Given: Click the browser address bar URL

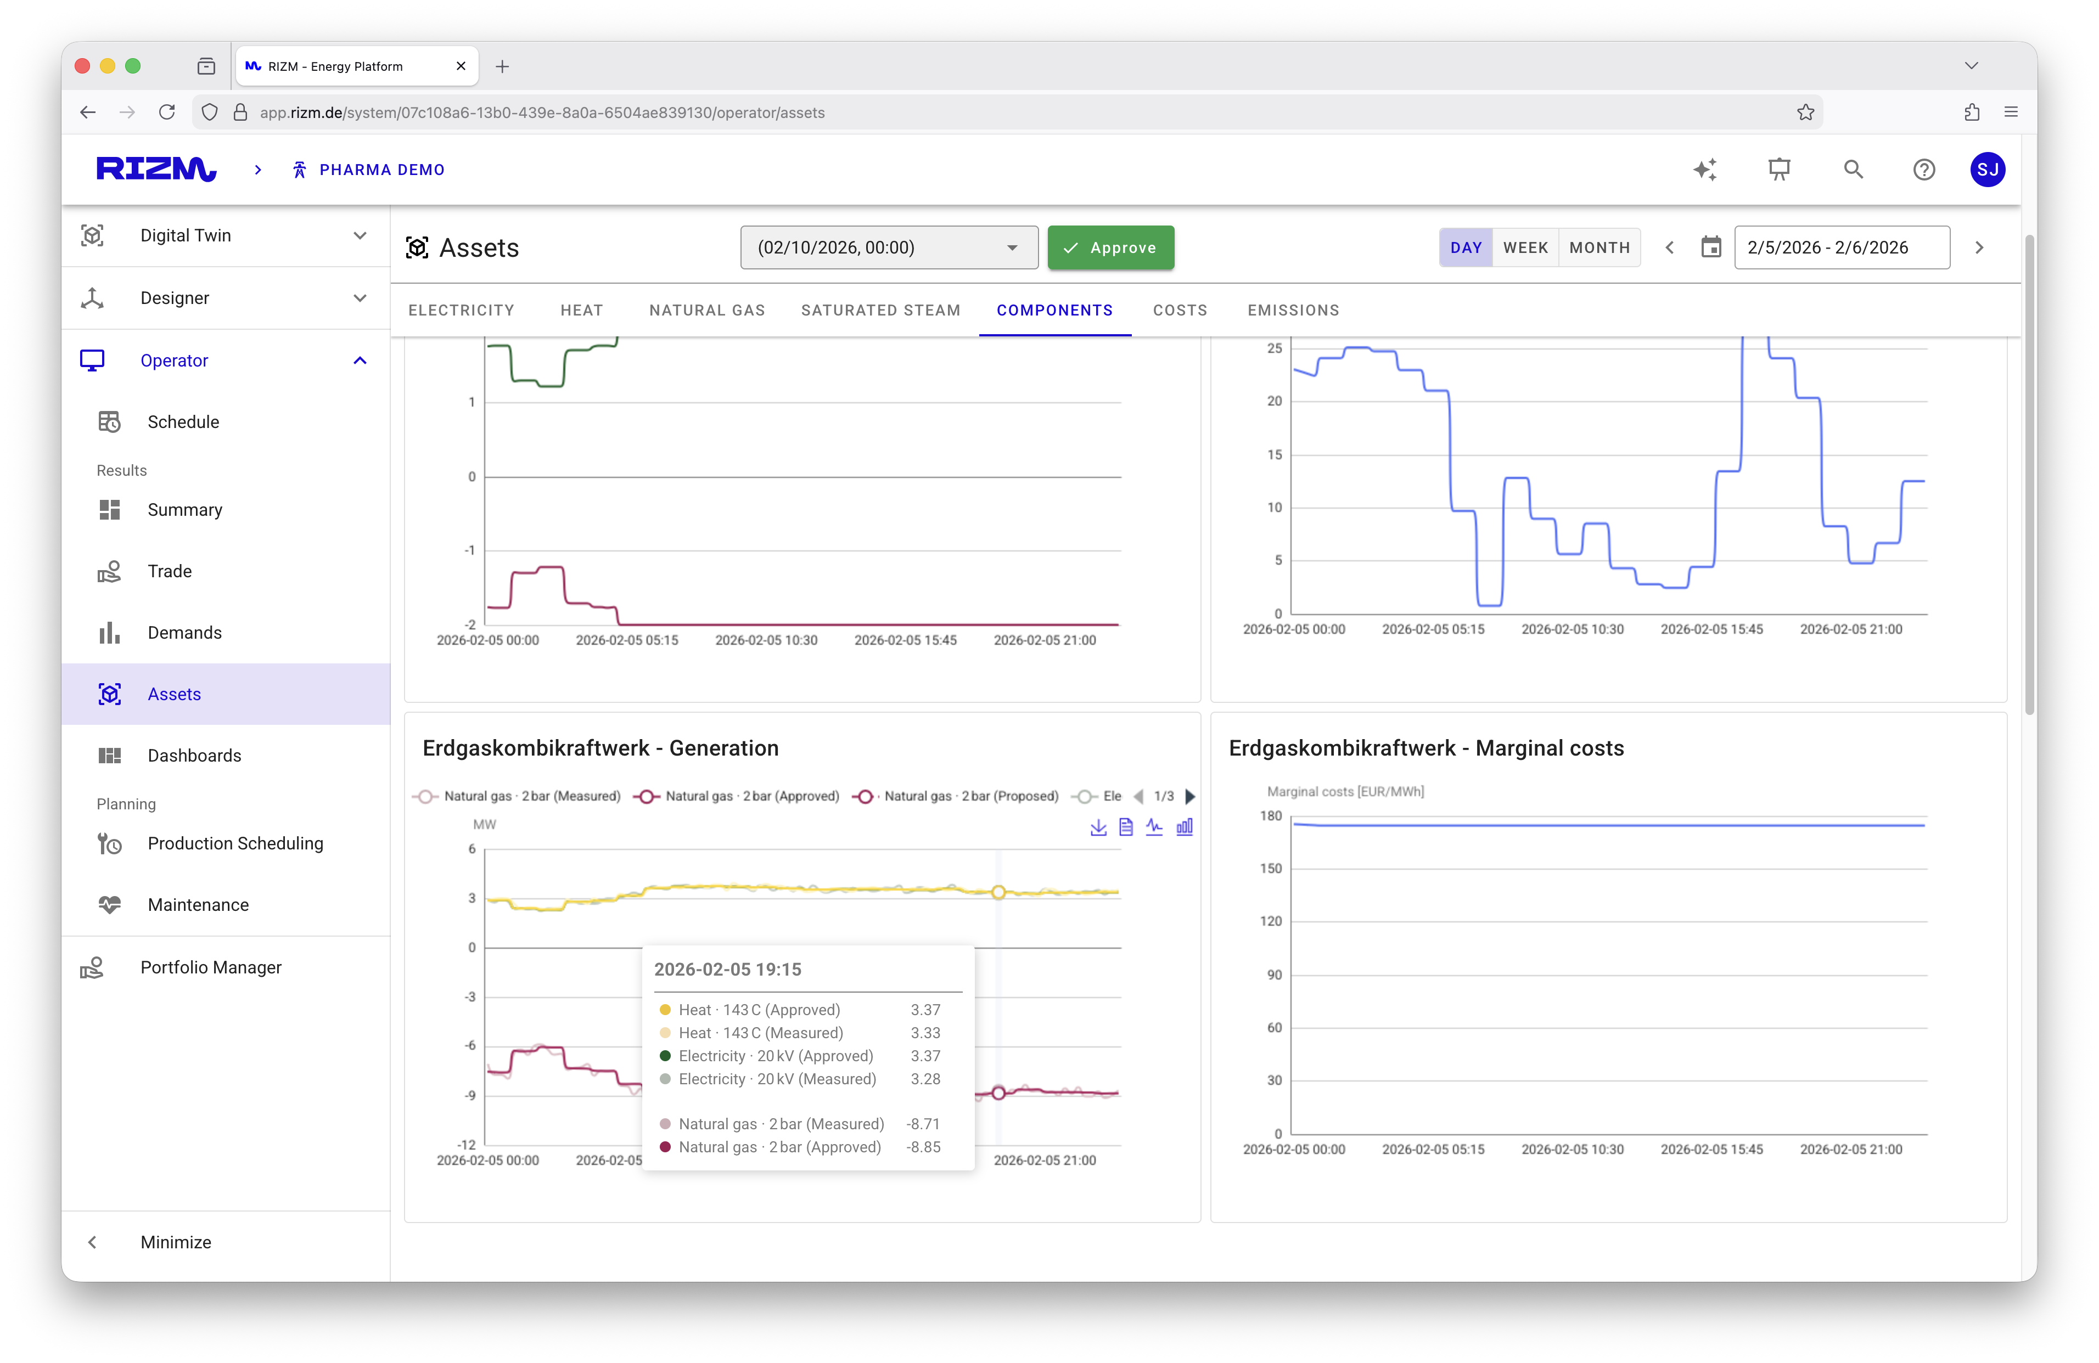Looking at the screenshot, I should click(542, 113).
